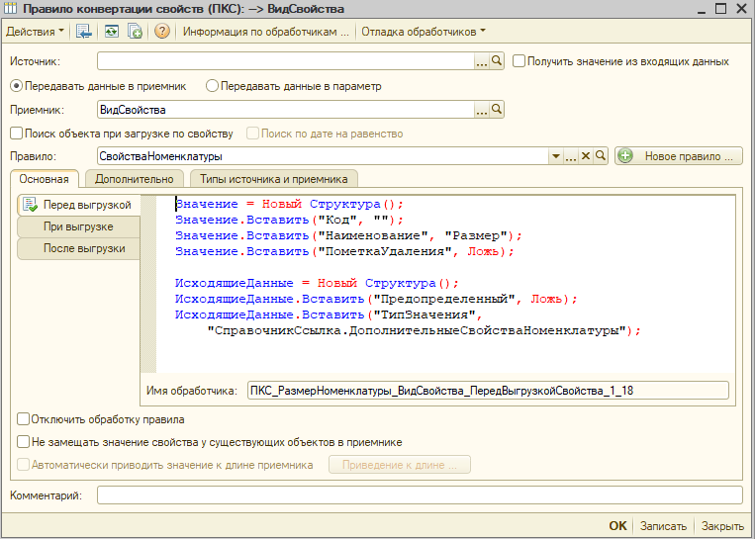The height and width of the screenshot is (539, 755).
Task: Toggle Отключить обработку правила checkbox
Action: click(x=23, y=419)
